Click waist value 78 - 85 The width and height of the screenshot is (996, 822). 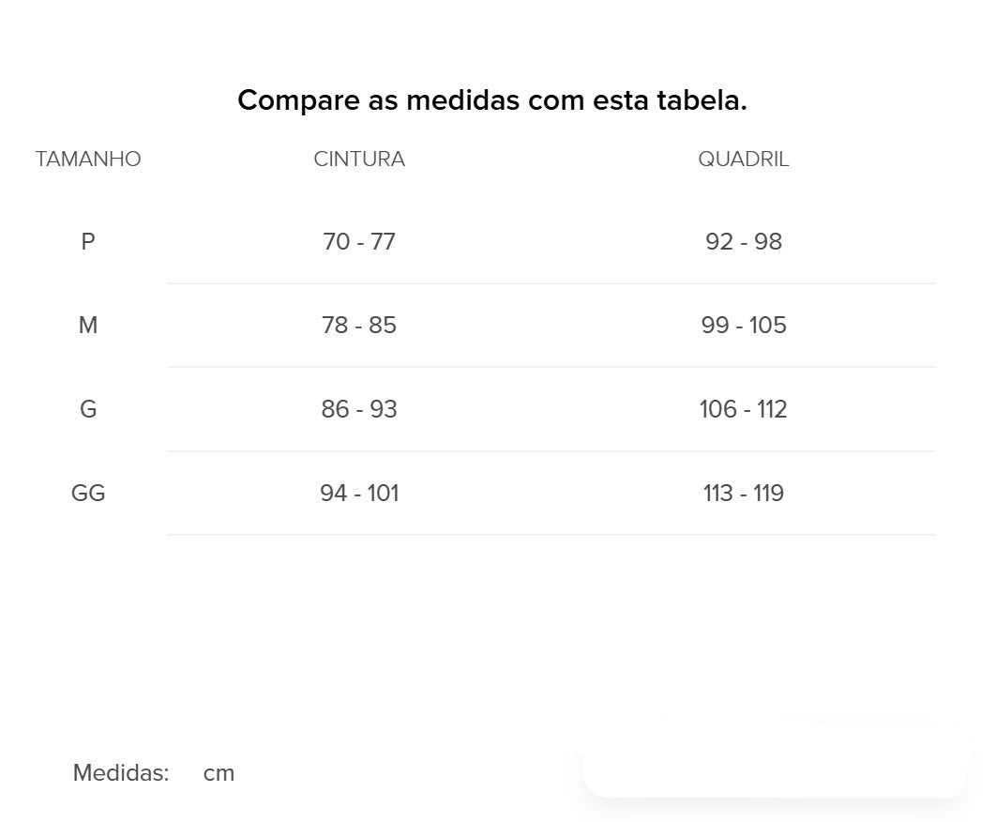[359, 326]
